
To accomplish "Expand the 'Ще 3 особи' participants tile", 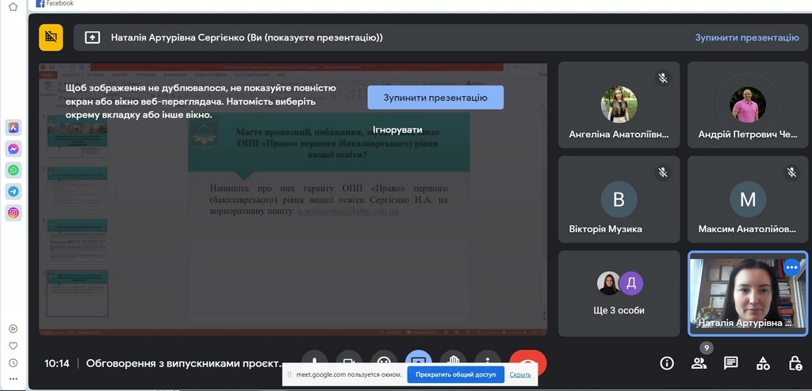I will tap(619, 293).
